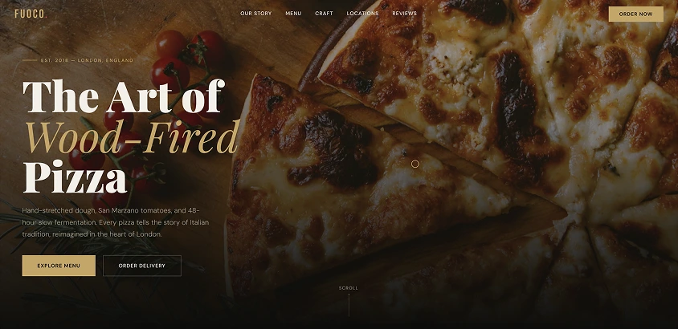Click the vertical scroll indicator line
The height and width of the screenshot is (329, 678).
[x=349, y=305]
